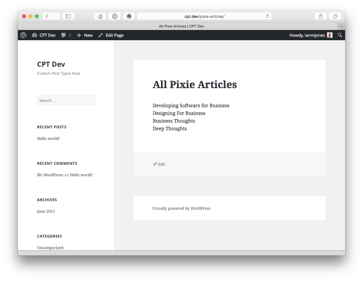363x281 pixels.
Task: Visit the Mr WordPress commenter link
Action: (x=50, y=175)
